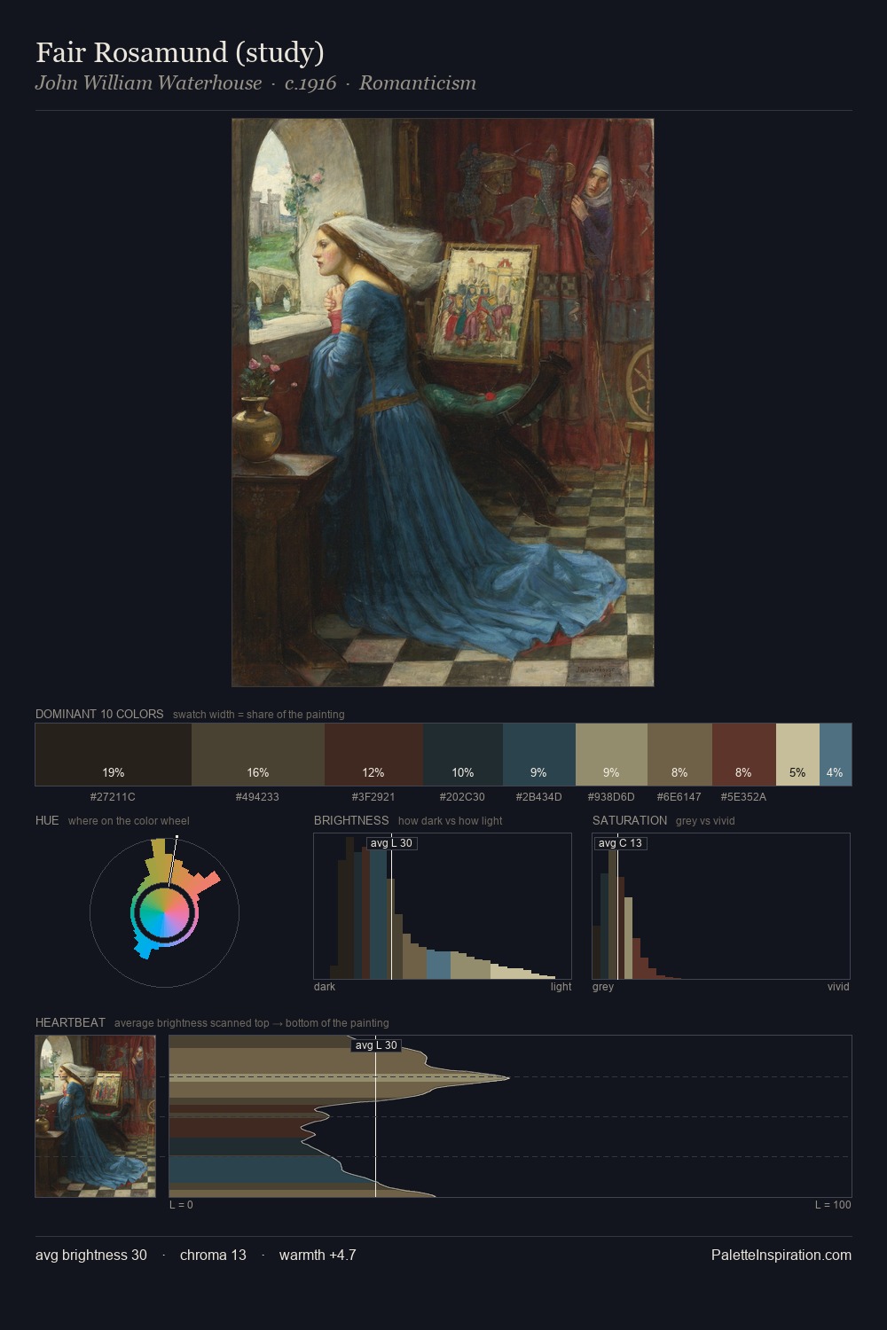Click the 'avg C 13' label

coord(620,843)
